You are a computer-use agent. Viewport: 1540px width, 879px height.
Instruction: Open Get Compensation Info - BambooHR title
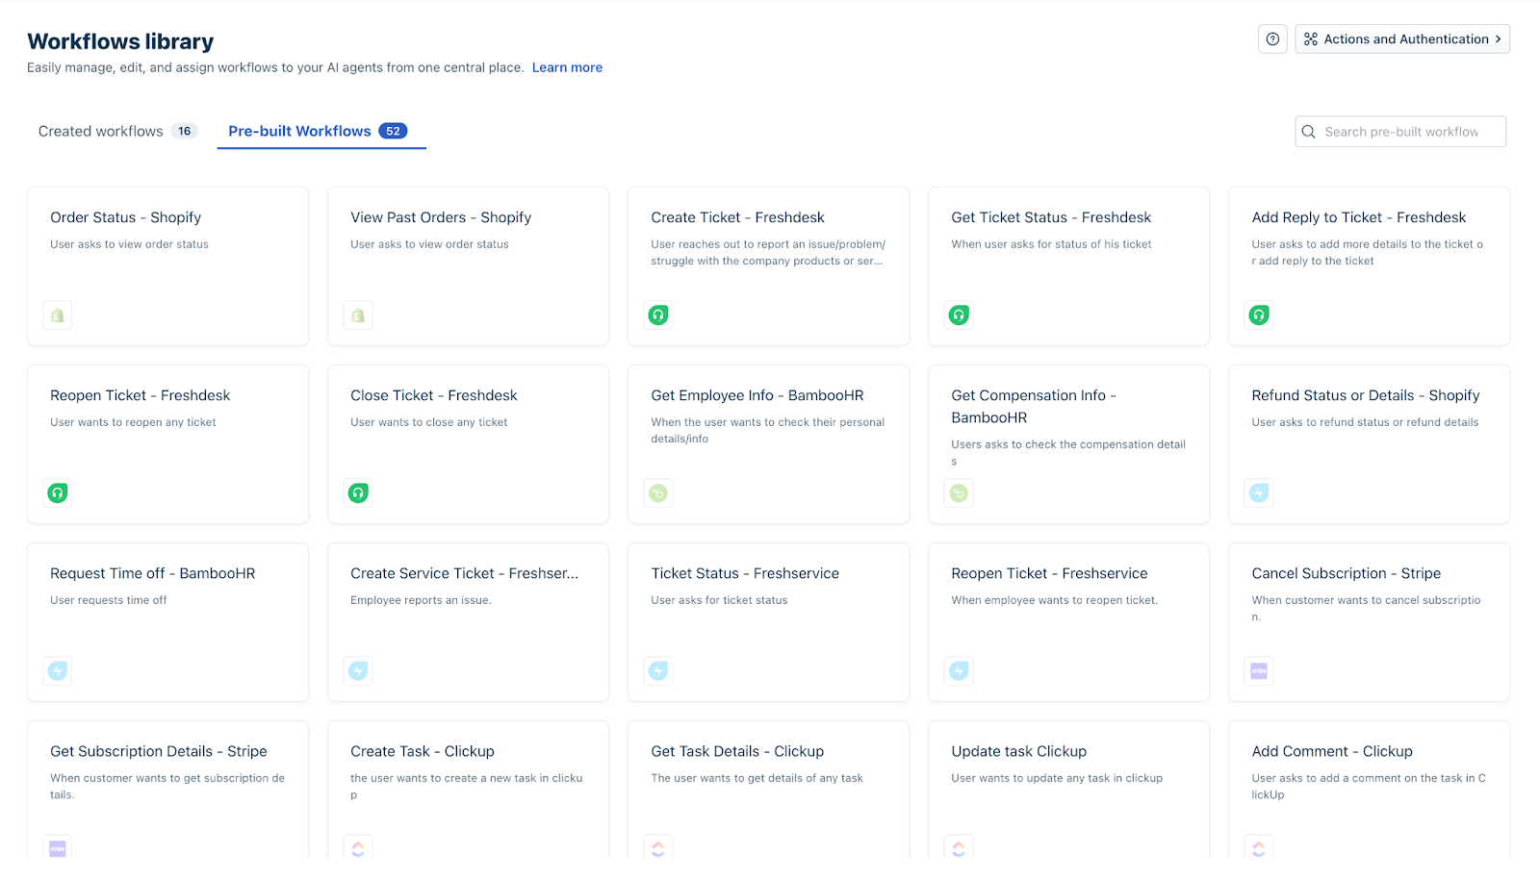click(x=1034, y=406)
